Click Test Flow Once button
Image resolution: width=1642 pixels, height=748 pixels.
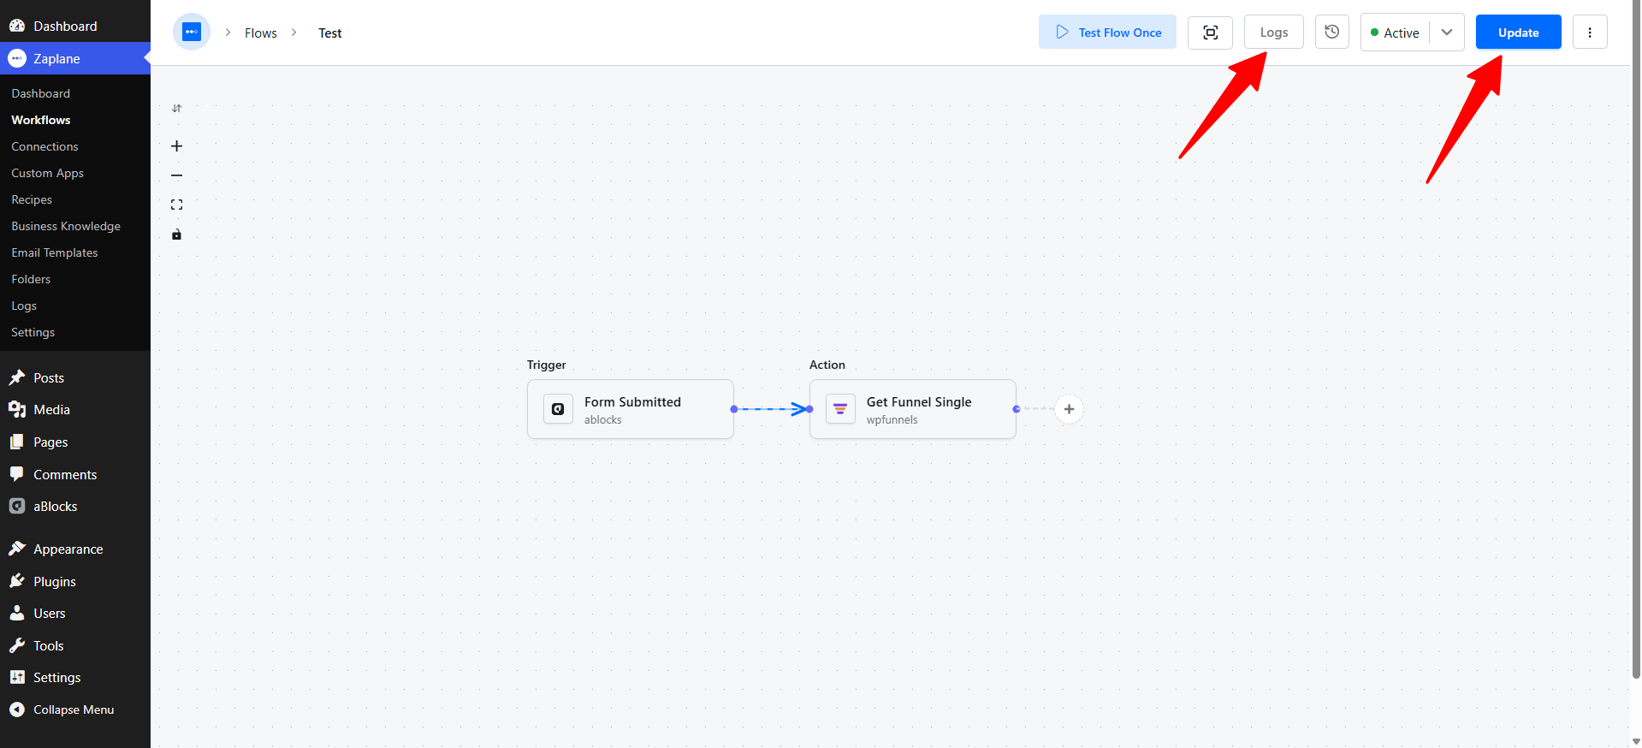pos(1107,32)
